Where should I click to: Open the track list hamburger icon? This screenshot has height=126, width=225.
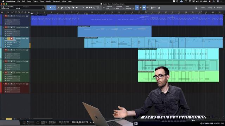tap(2, 13)
